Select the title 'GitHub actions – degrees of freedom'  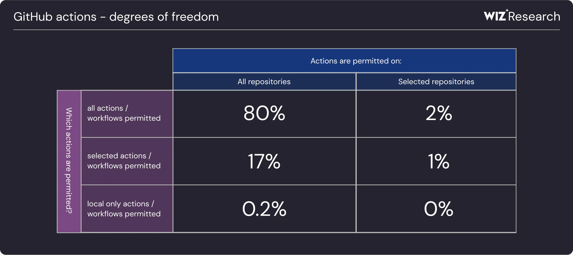coord(116,17)
